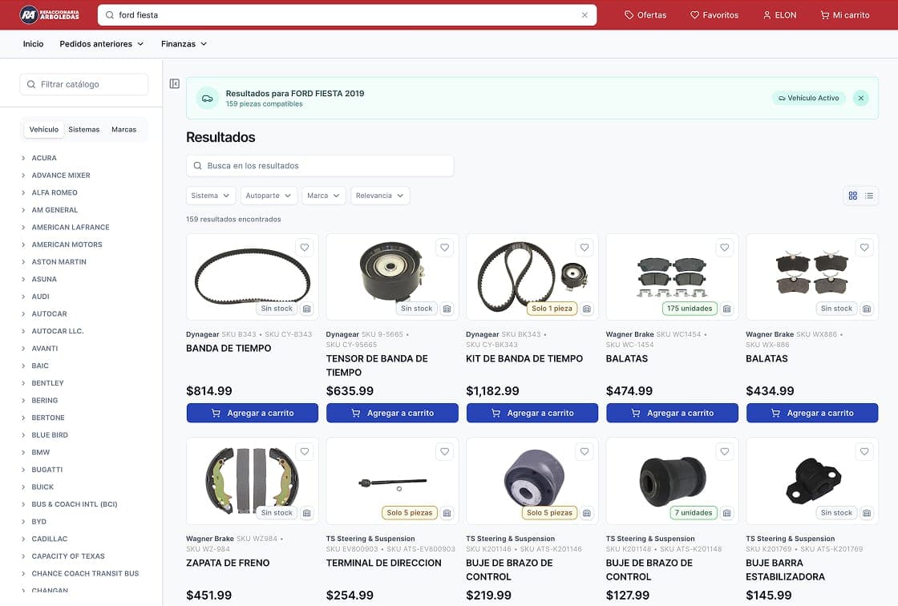Image resolution: width=898 pixels, height=606 pixels.
Task: Expand the ALFA ROMEO make
Action: point(23,192)
